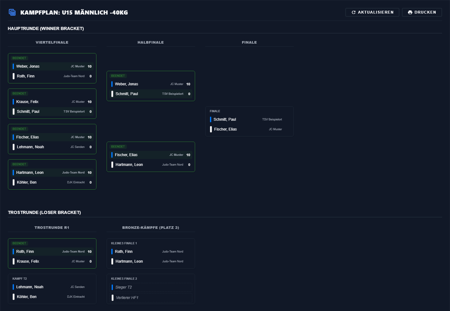Select Schmitt, Paul in the Finale card

pos(250,119)
